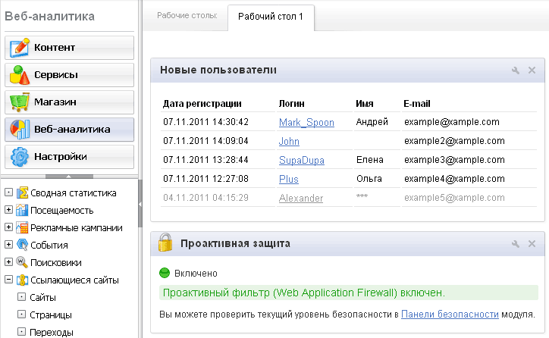Screen dimensions: 549x338
Task: Open the Контент section icon
Action: point(20,47)
